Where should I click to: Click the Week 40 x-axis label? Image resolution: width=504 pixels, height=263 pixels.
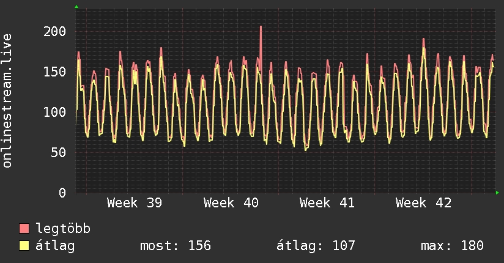(231, 203)
